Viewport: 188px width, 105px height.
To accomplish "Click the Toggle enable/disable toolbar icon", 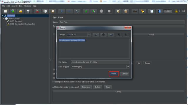I will tap(77, 11).
